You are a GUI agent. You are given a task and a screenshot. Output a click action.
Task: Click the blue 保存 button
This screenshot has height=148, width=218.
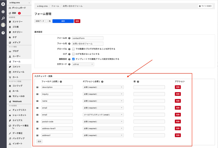click(63, 21)
